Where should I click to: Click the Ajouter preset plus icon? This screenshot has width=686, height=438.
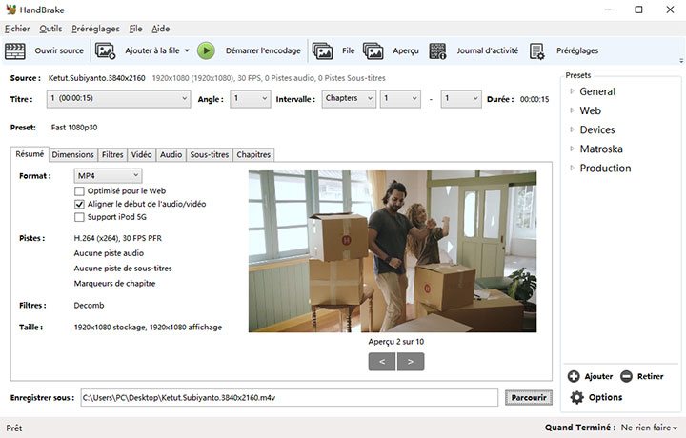pyautogui.click(x=574, y=376)
